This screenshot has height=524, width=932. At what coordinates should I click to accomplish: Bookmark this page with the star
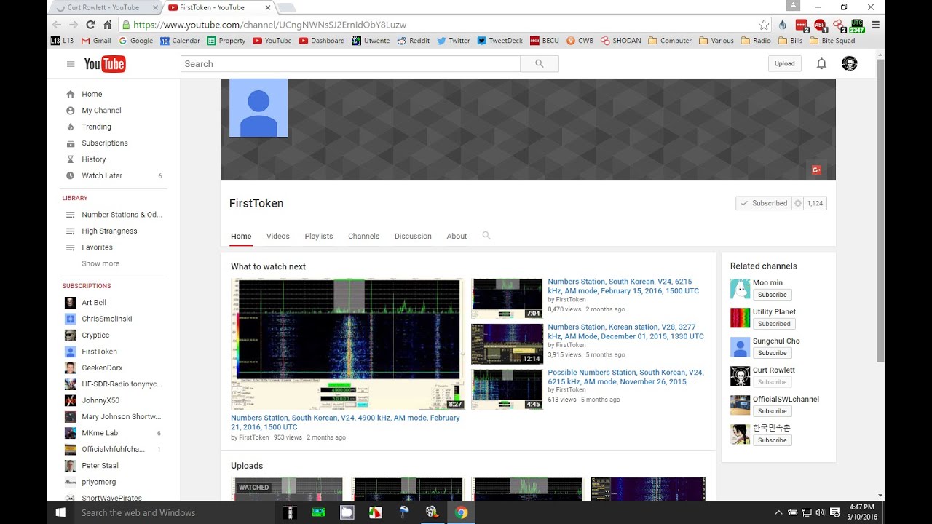pyautogui.click(x=763, y=25)
